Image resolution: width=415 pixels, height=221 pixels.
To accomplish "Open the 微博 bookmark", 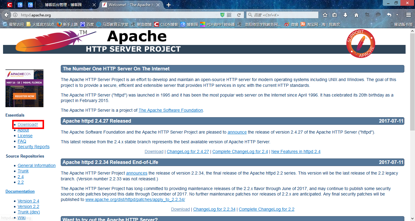I will click(291, 24).
